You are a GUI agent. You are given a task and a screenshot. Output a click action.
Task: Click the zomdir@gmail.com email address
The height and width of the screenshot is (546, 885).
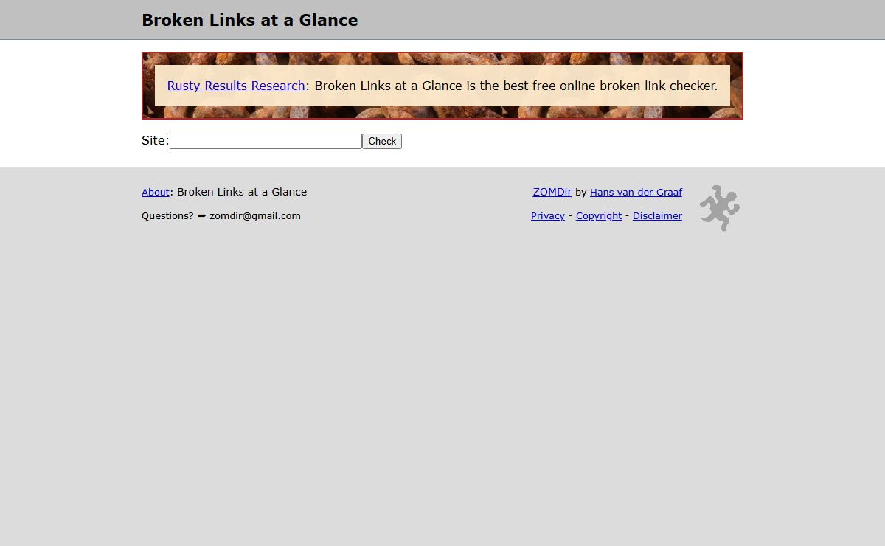(x=255, y=215)
